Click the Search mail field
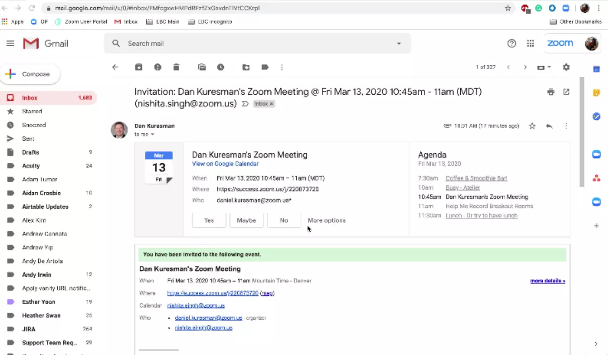The height and width of the screenshot is (355, 608). point(257,43)
